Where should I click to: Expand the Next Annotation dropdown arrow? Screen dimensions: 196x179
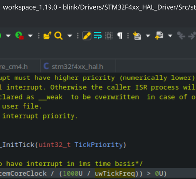click(148, 36)
